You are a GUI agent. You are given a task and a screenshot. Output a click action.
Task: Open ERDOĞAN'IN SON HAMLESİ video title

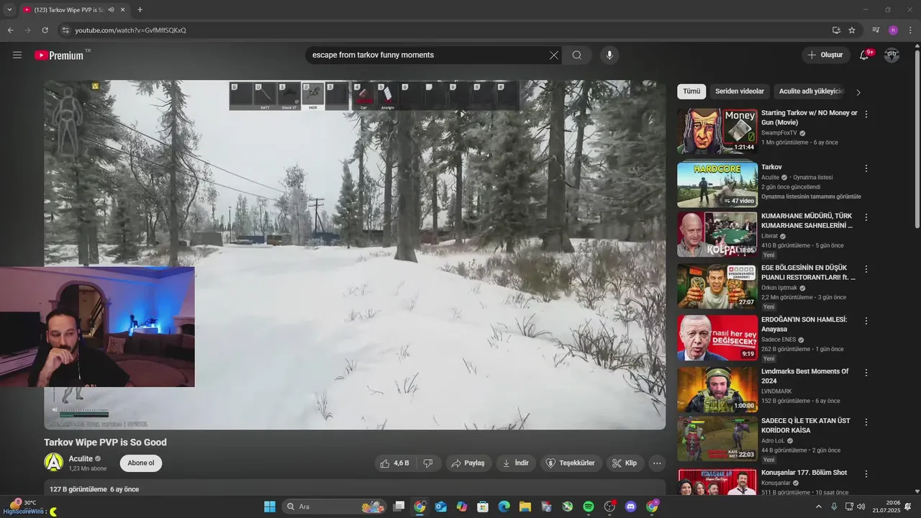804,324
